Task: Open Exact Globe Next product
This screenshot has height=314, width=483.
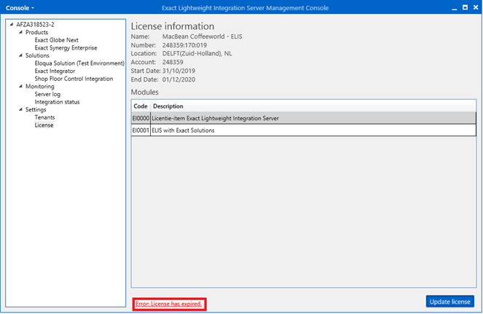Action: [56, 40]
